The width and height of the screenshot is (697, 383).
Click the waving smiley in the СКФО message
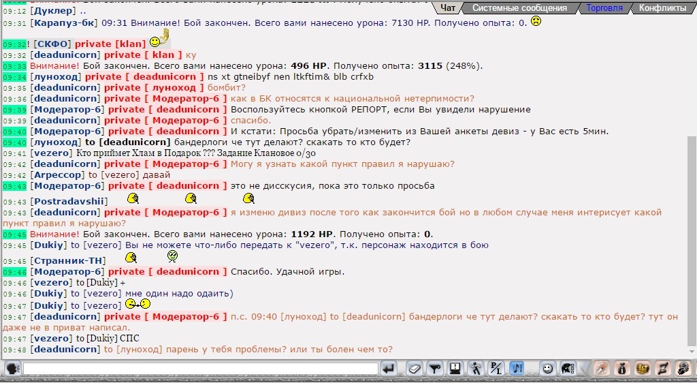[160, 38]
